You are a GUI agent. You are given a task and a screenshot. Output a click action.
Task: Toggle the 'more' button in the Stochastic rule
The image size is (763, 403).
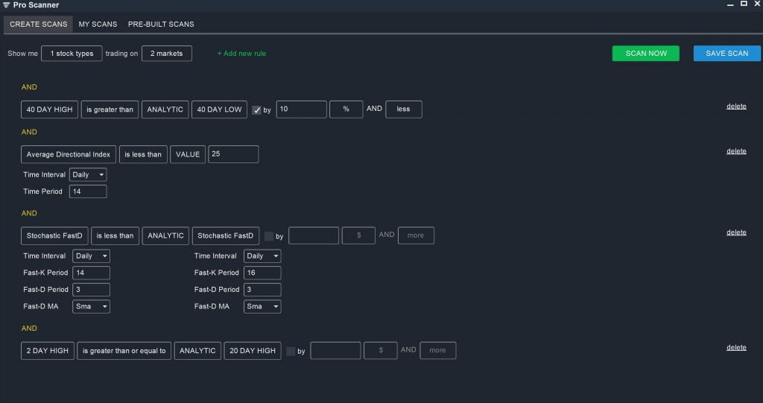416,235
